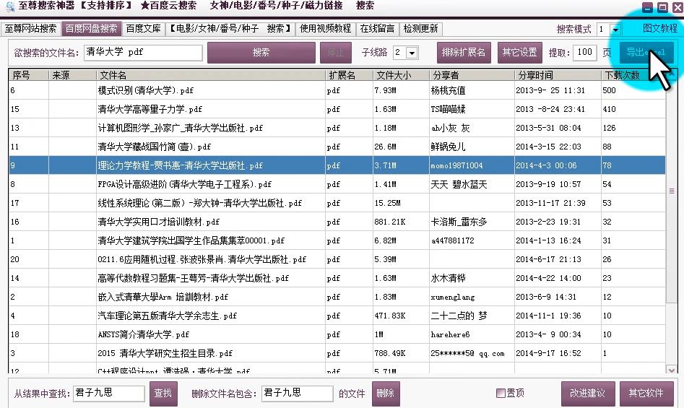684x408 pixels.
Task: Open 使用视频教程 tab
Action: (x=325, y=29)
